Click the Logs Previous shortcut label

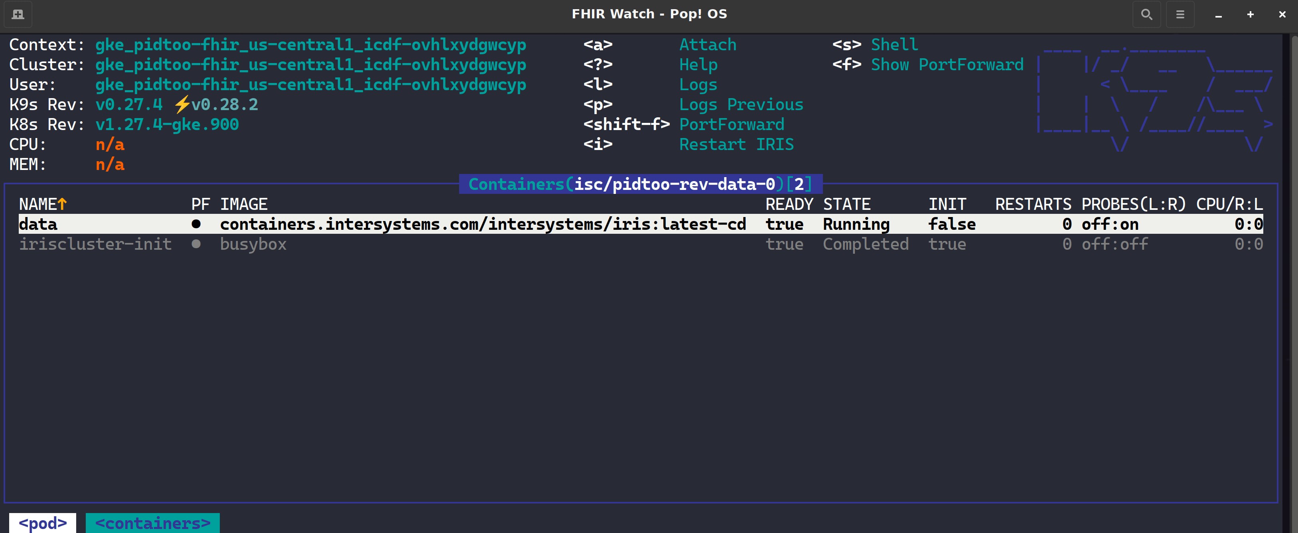pyautogui.click(x=741, y=105)
